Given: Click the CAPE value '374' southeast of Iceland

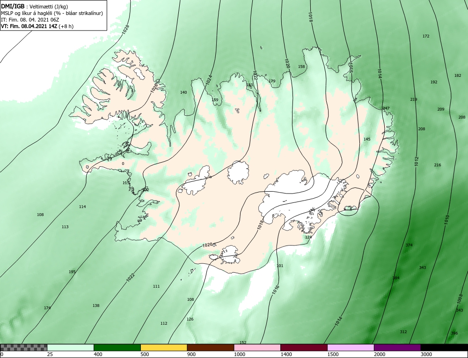Looking at the screenshot, I should 409,245.
